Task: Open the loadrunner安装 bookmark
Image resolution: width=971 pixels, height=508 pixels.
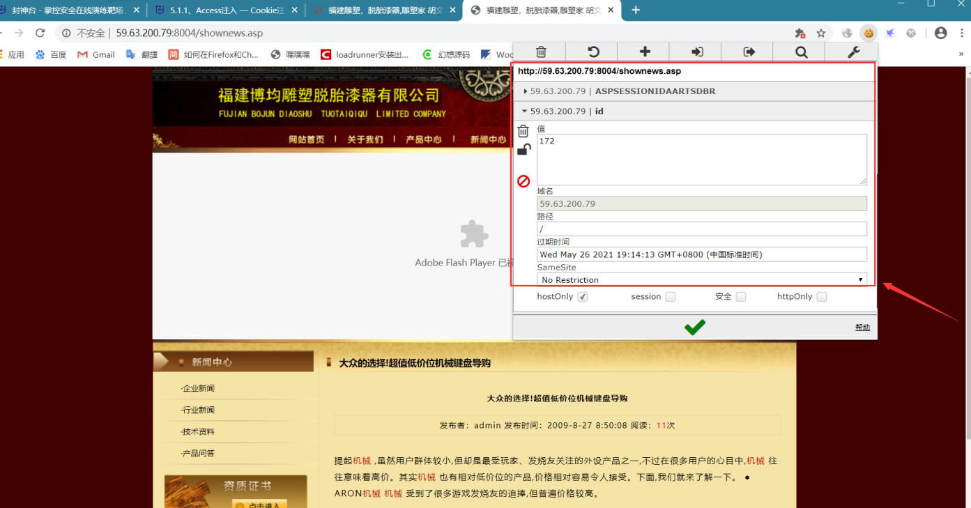Action: (x=365, y=54)
